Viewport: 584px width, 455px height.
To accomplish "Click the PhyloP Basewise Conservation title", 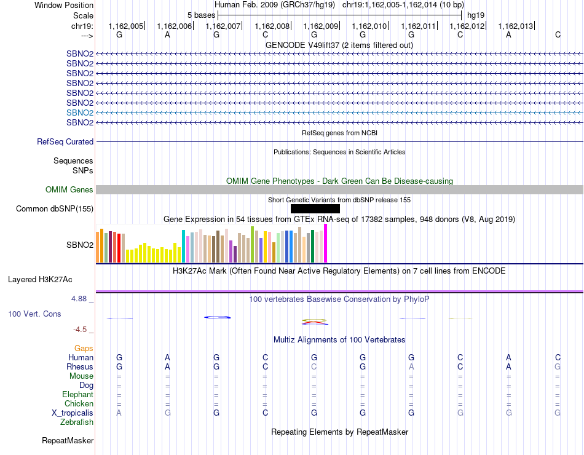I will (339, 299).
